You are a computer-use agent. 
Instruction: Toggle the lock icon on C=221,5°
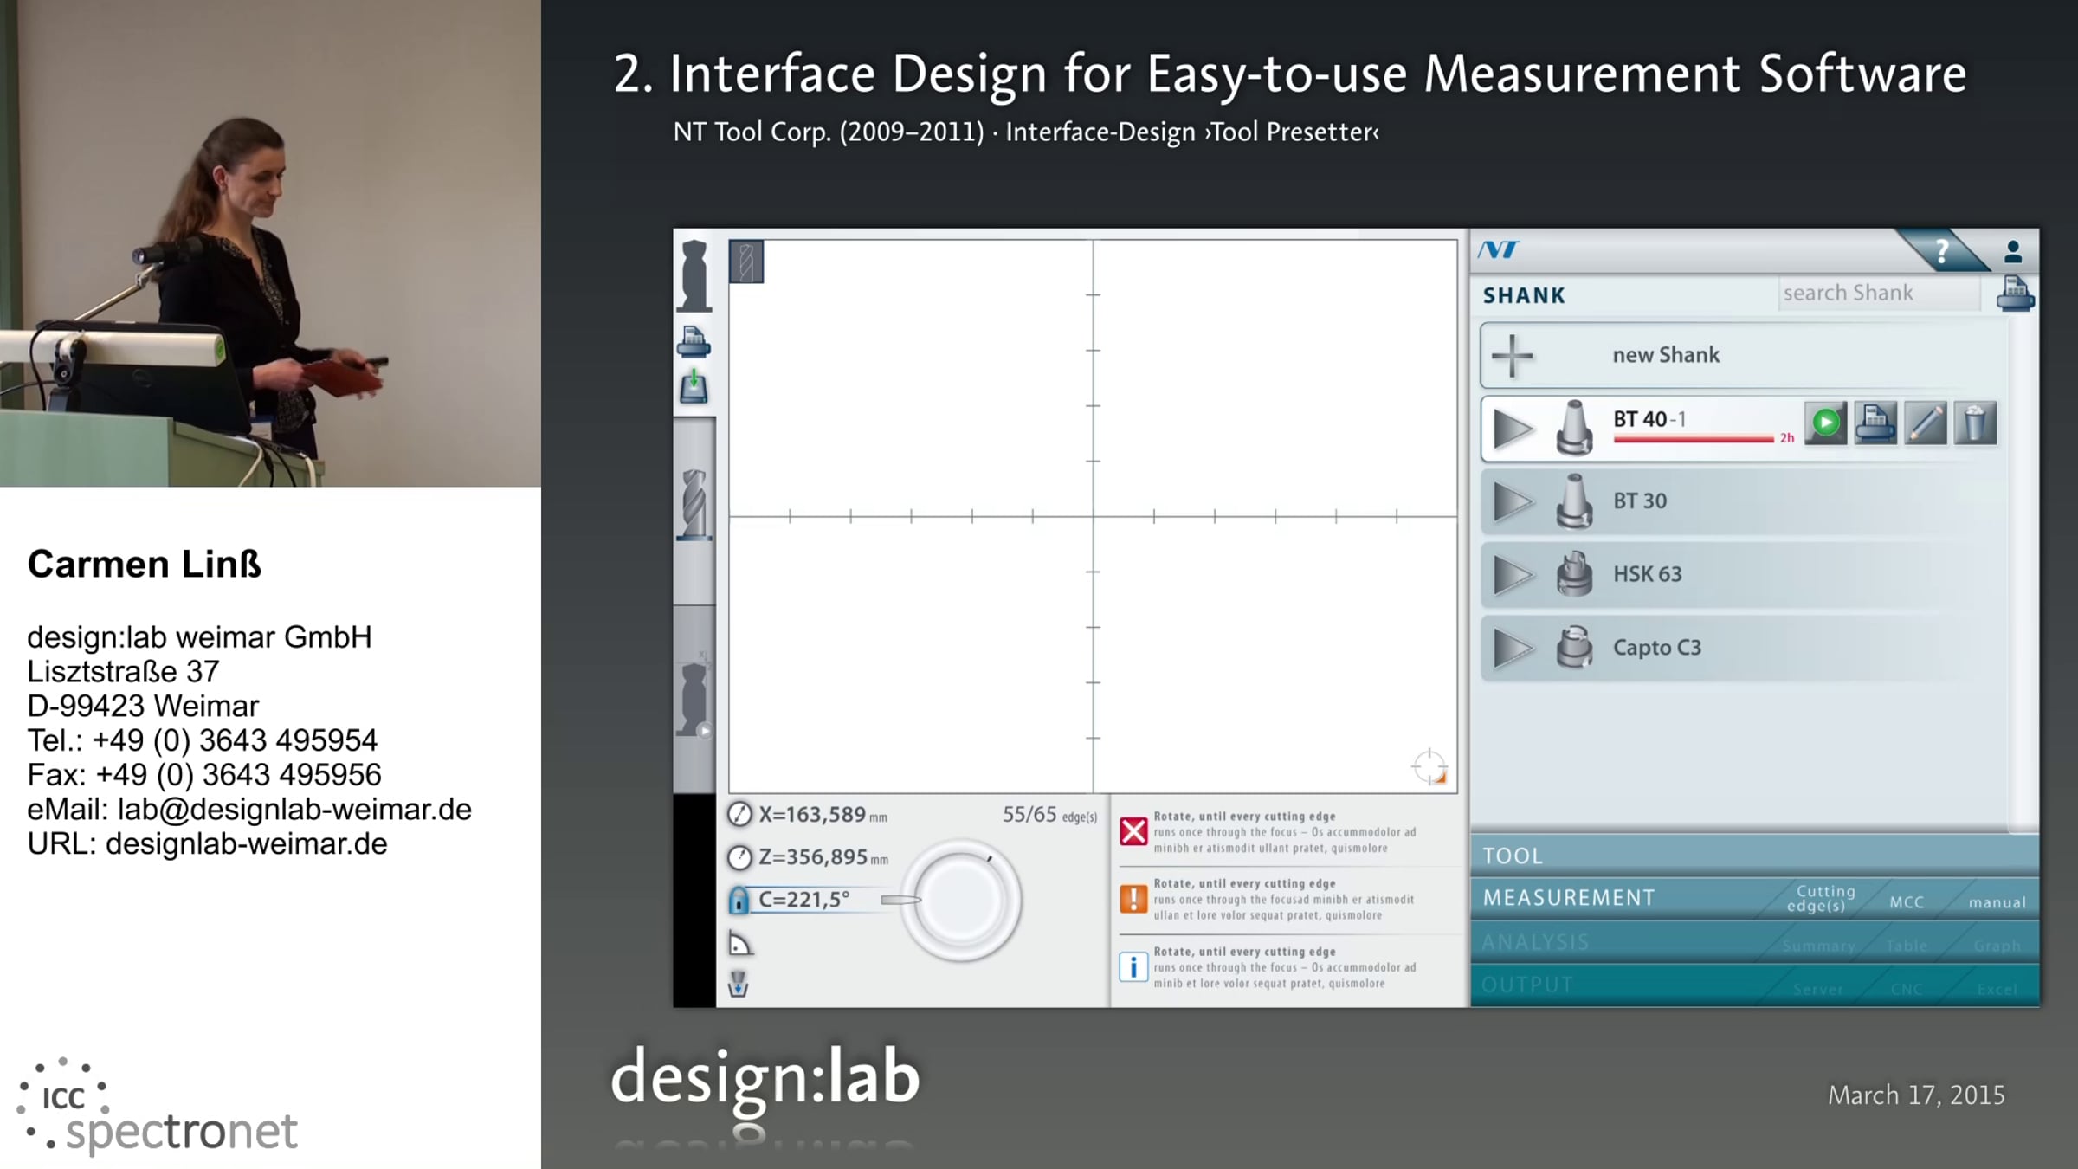(739, 901)
